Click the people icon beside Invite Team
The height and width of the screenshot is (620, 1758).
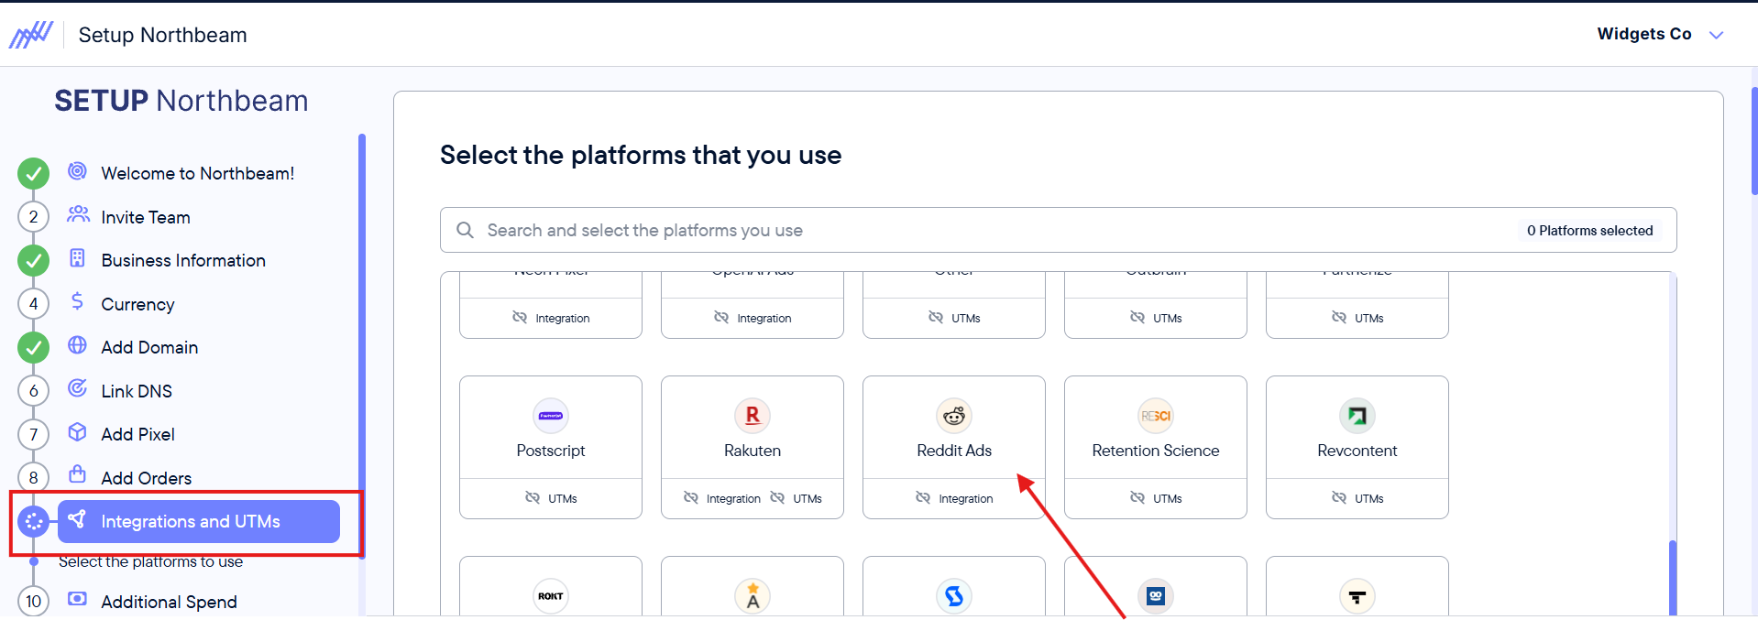(78, 214)
